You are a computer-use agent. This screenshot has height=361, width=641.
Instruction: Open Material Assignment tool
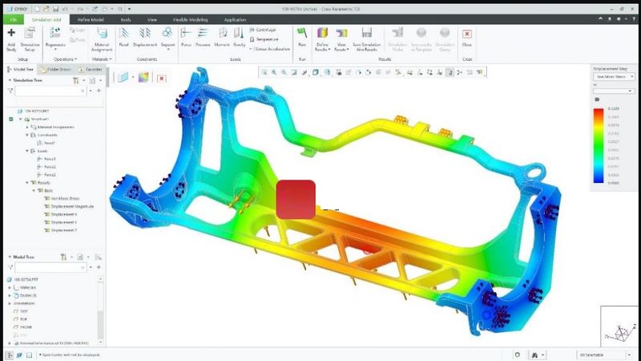102,39
